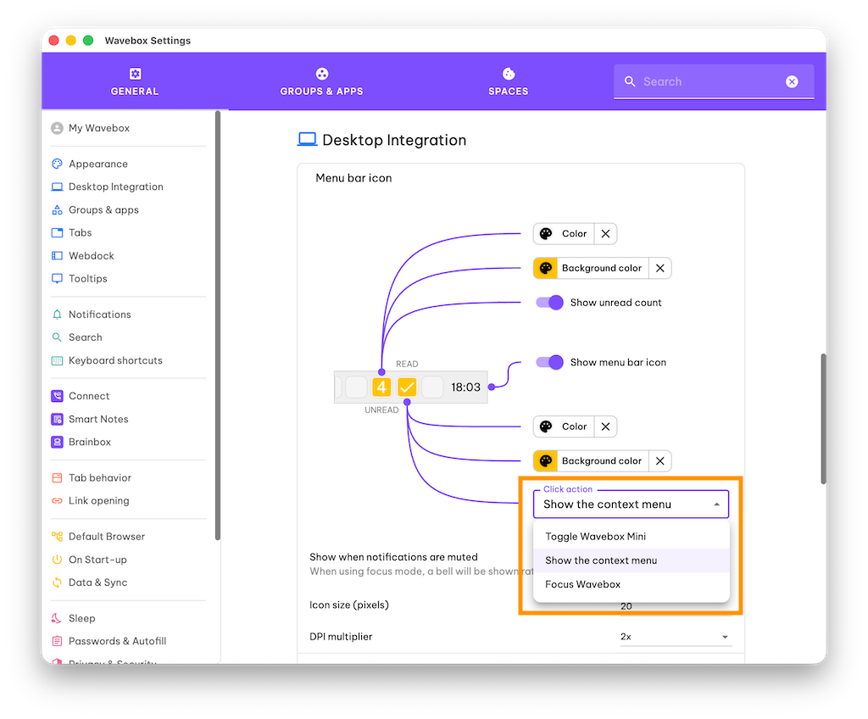
Task: Collapse the Click action dropdown
Action: [716, 504]
